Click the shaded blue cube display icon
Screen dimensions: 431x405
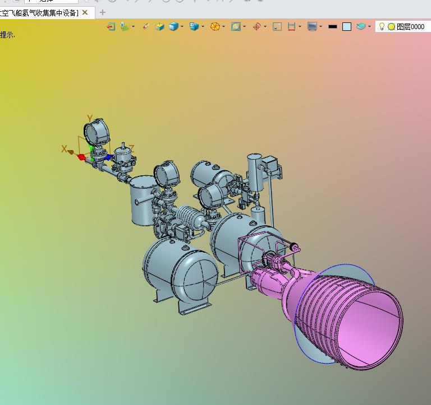tap(173, 27)
